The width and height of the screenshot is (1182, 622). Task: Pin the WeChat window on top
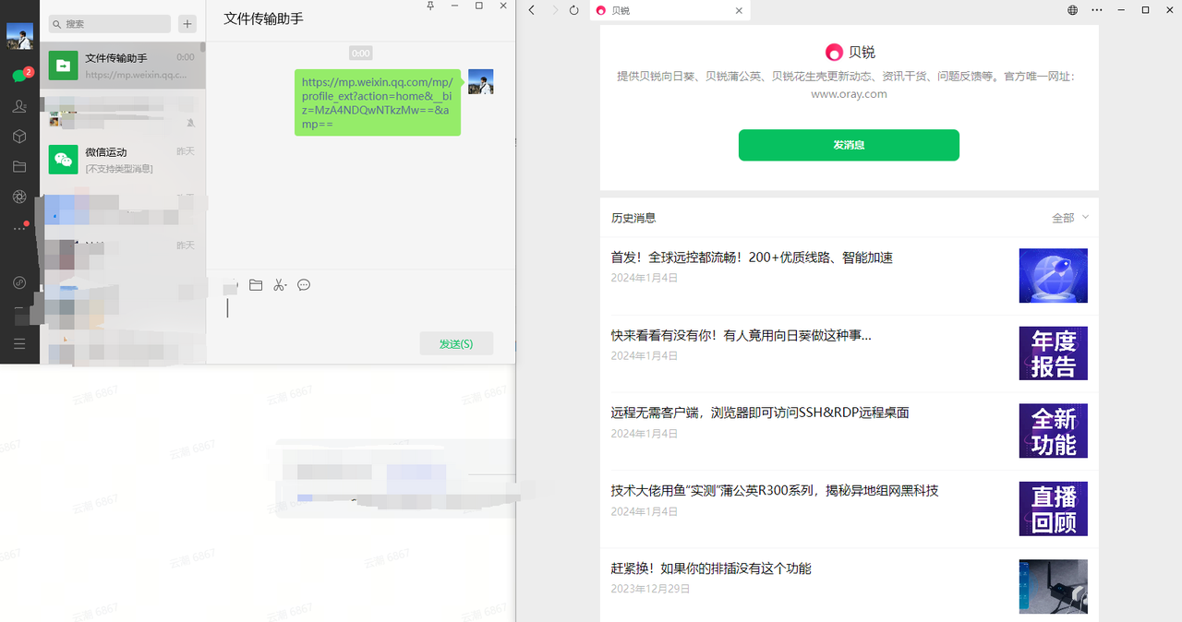click(x=430, y=6)
